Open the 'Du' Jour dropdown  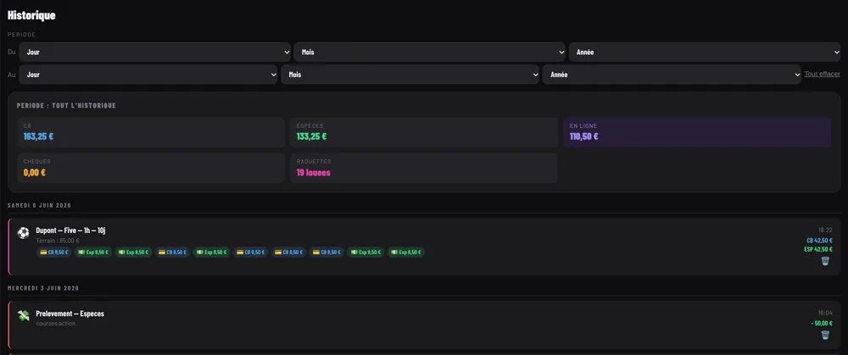[x=155, y=53]
